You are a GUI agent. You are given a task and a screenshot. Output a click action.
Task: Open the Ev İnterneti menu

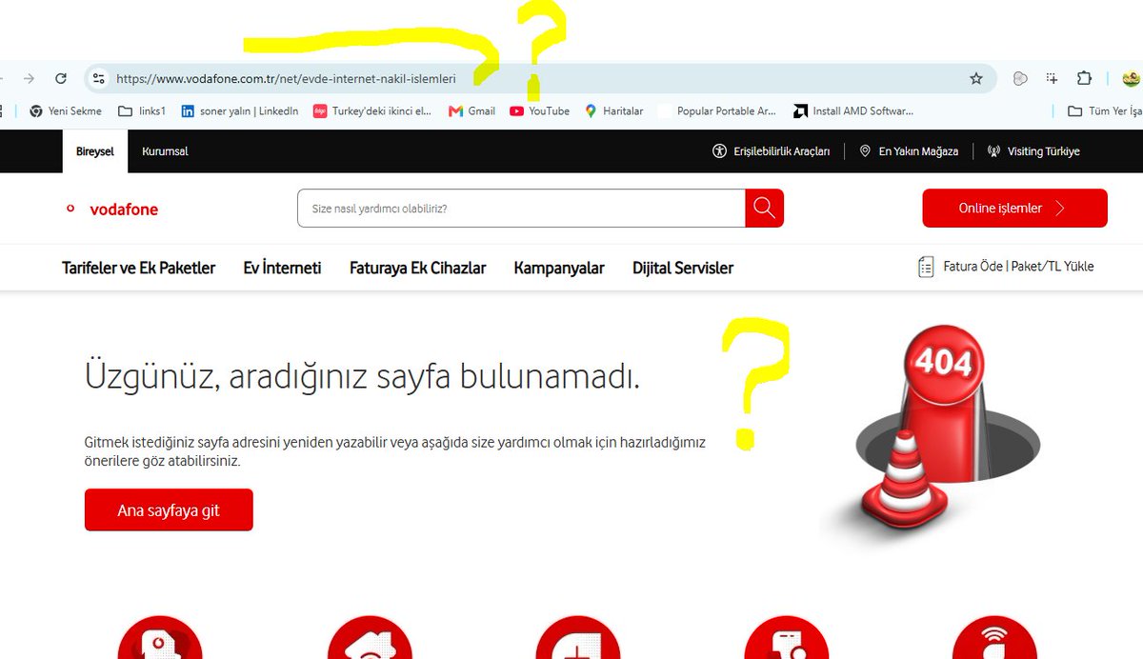click(282, 268)
